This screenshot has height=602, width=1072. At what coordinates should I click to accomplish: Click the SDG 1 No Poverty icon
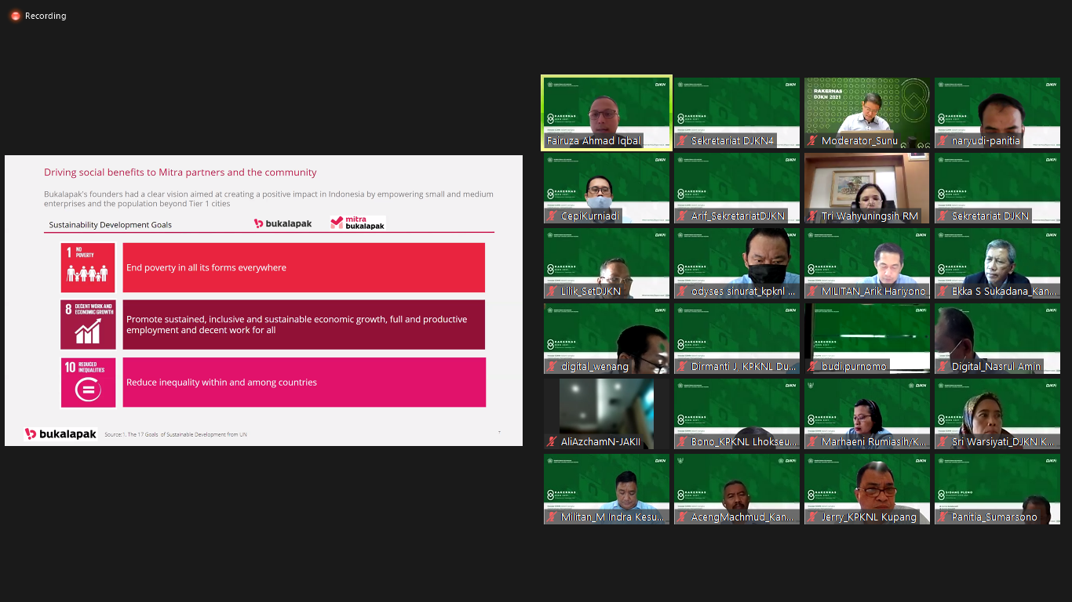pyautogui.click(x=88, y=267)
